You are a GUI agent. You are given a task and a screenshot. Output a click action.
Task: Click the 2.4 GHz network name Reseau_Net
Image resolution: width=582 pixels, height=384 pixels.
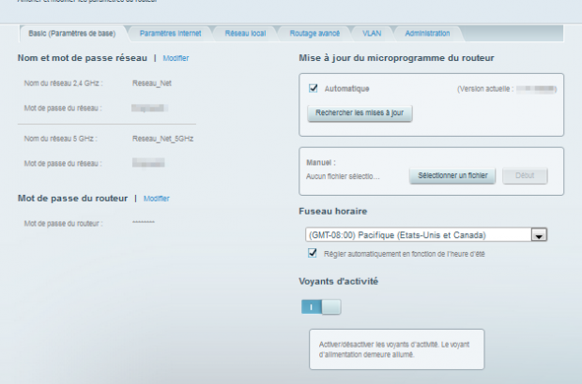(152, 83)
